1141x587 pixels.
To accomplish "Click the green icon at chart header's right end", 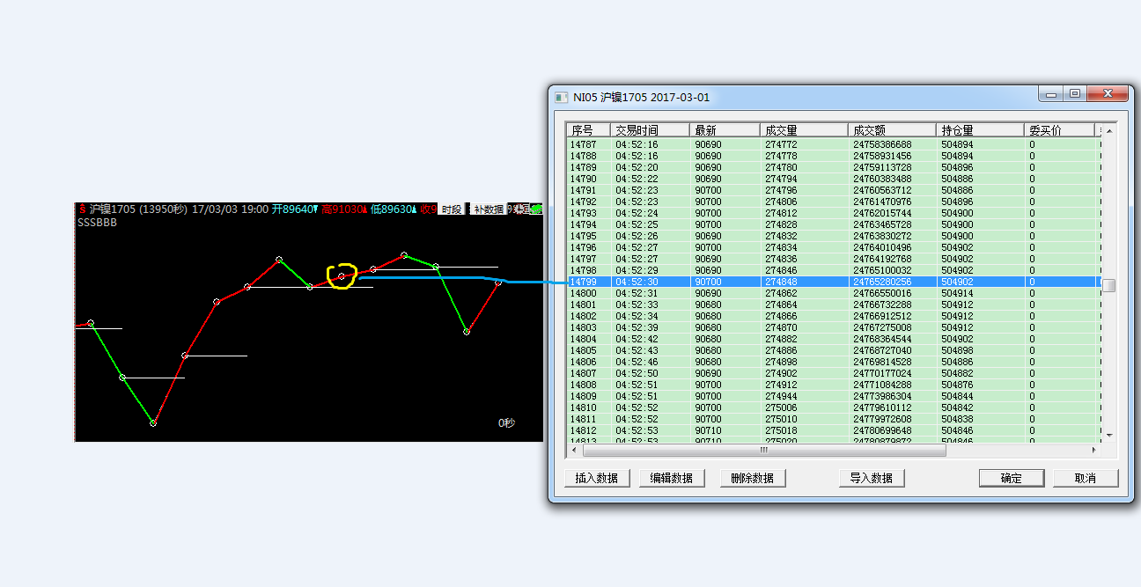I will point(536,209).
